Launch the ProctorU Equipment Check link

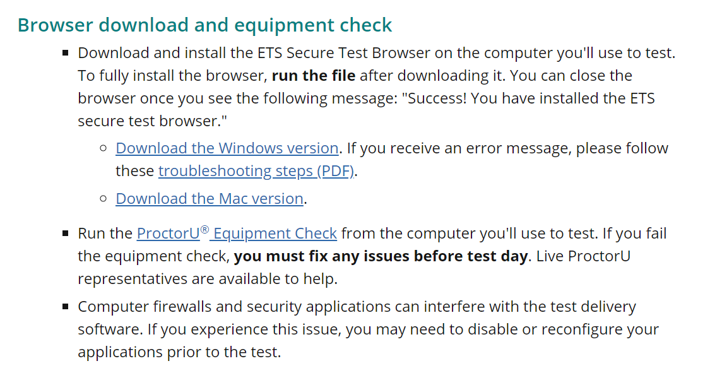click(x=237, y=233)
